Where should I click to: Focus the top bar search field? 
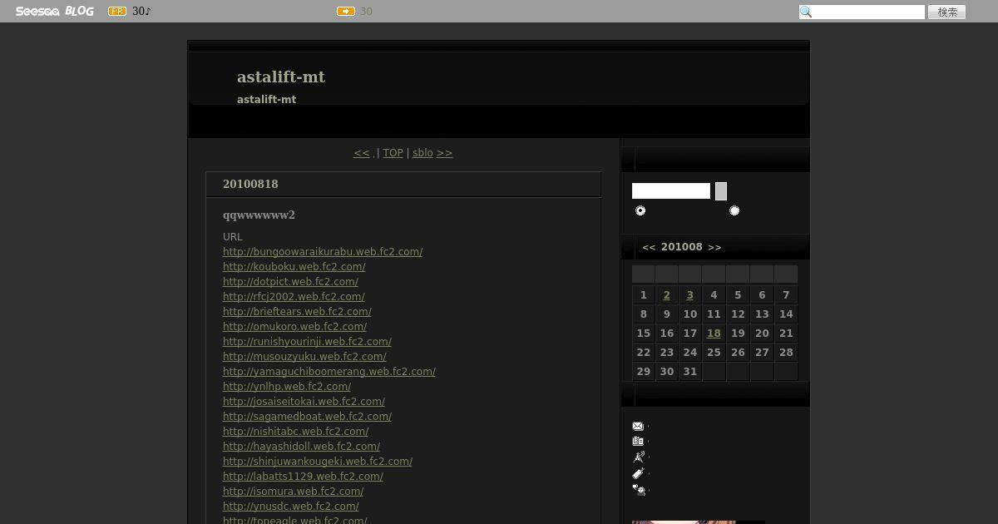coord(862,12)
